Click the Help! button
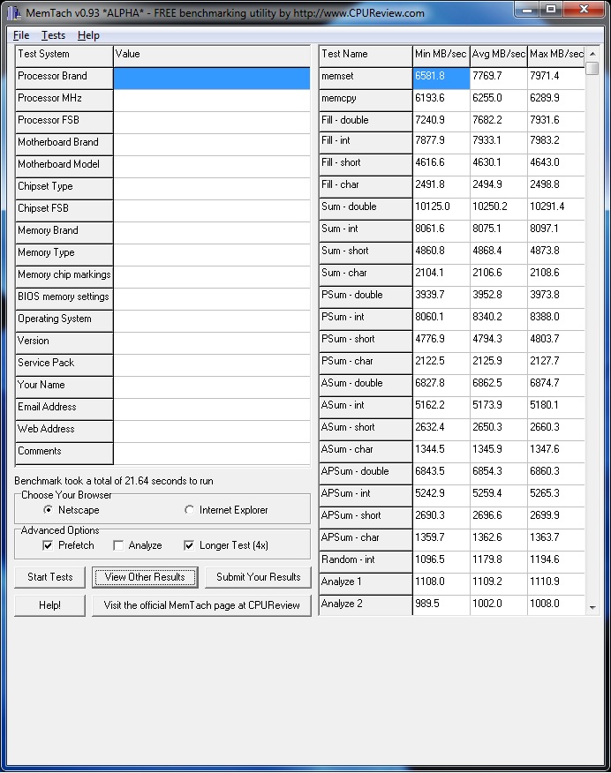Viewport: 611px width, 773px height. (49, 605)
